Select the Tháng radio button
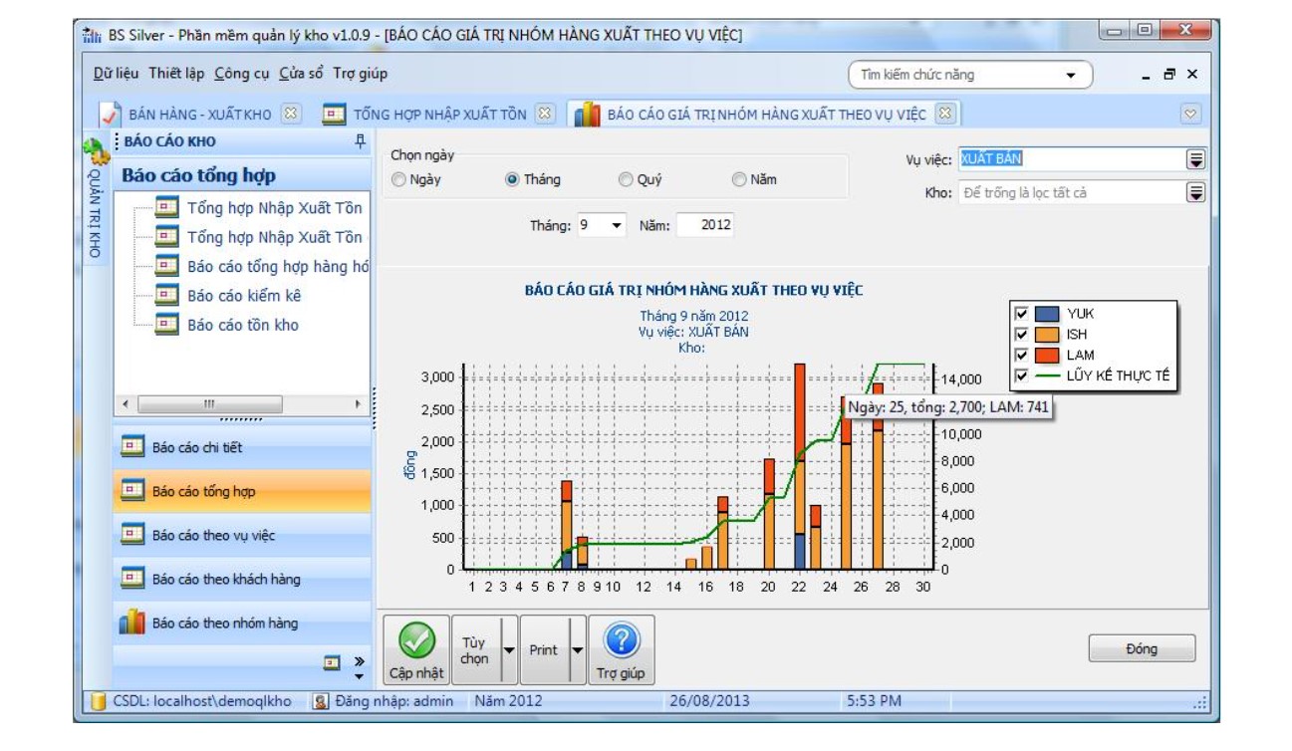This screenshot has width=1292, height=751. pyautogui.click(x=512, y=180)
